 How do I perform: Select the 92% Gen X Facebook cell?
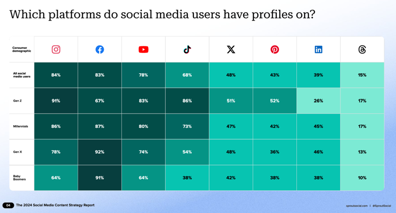pyautogui.click(x=100, y=152)
